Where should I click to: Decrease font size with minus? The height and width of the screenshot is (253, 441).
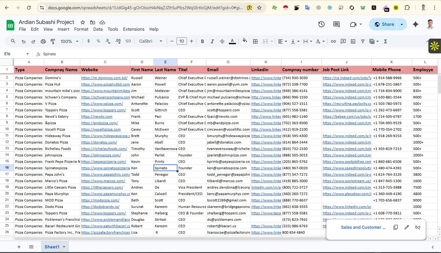point(172,41)
